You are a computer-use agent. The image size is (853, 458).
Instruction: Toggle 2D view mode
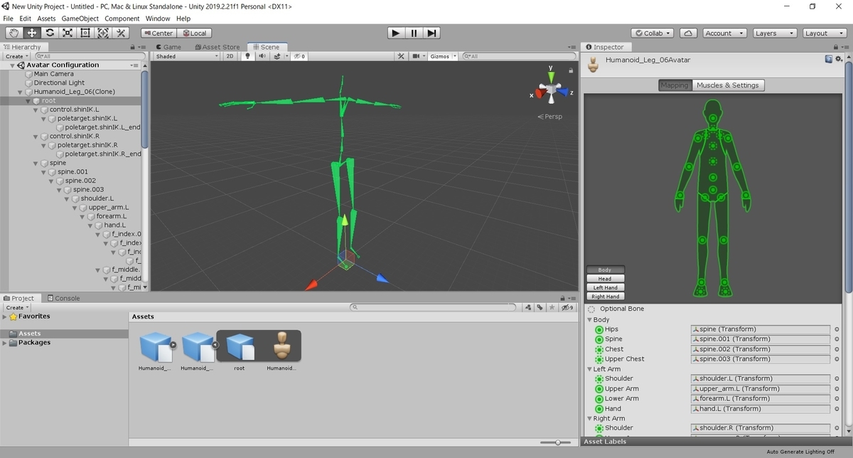click(230, 56)
